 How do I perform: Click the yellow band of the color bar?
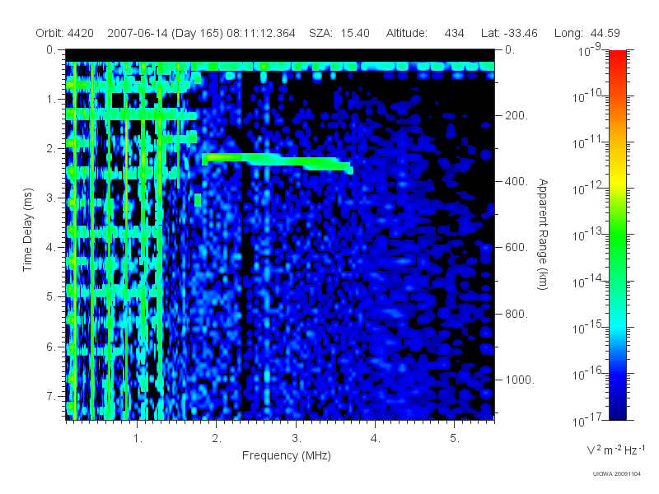tap(618, 182)
